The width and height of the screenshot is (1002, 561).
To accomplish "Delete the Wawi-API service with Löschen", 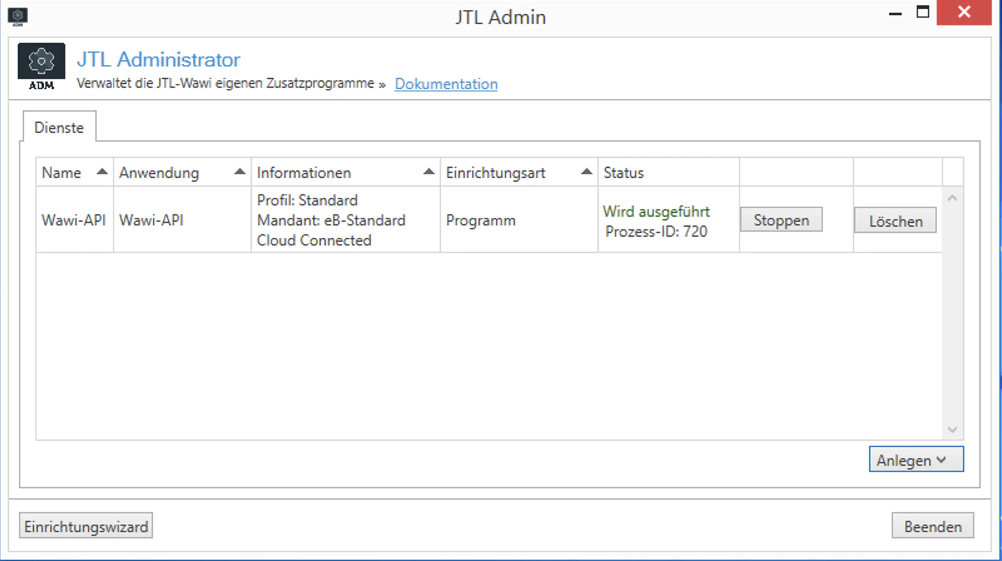I will [895, 220].
